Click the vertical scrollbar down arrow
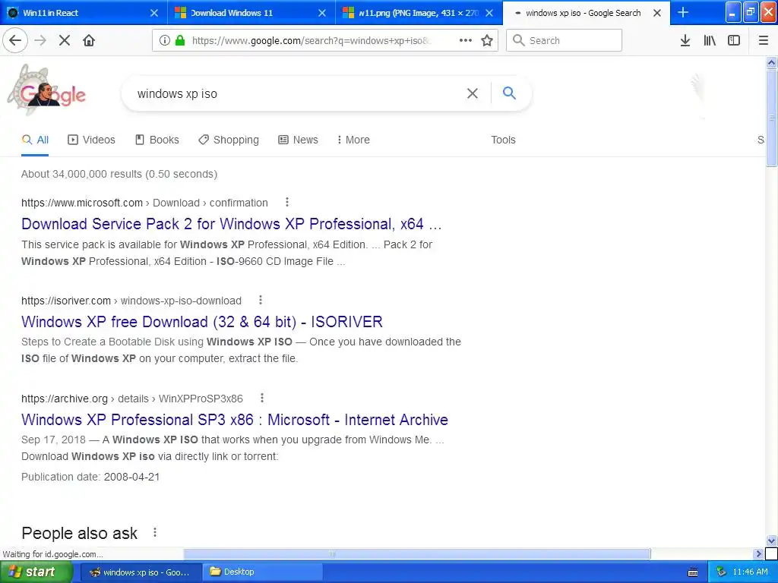 (x=772, y=540)
